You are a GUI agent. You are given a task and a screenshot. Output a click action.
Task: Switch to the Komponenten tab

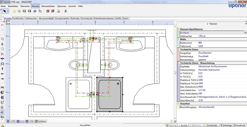click(62, 18)
